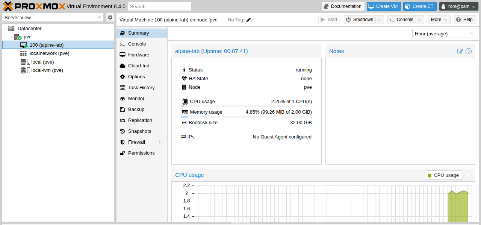Click the Bootdisk size drive icon
Screen dimensions: 481x225
(x=184, y=123)
